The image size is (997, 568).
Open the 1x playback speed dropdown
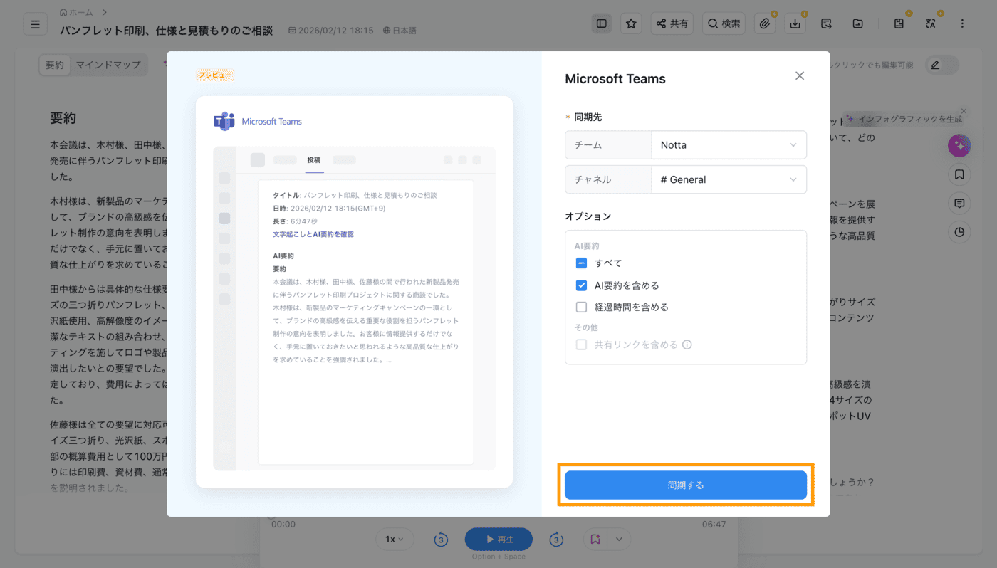tap(395, 539)
